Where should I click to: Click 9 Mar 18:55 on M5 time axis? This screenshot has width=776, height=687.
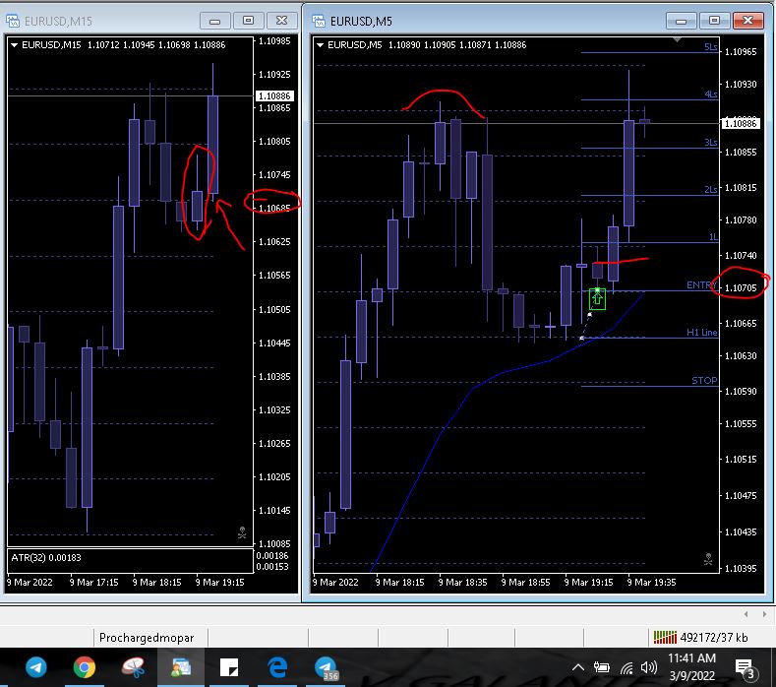525,583
